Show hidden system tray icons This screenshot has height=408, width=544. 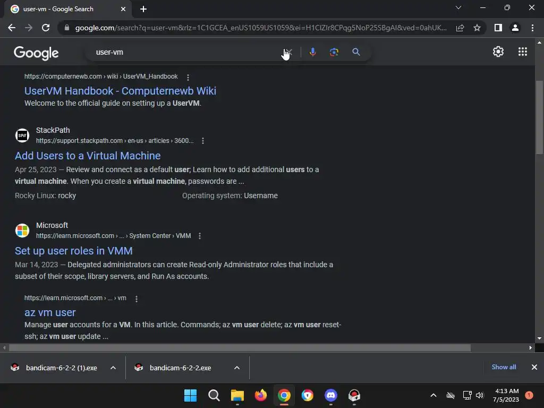tap(433, 395)
